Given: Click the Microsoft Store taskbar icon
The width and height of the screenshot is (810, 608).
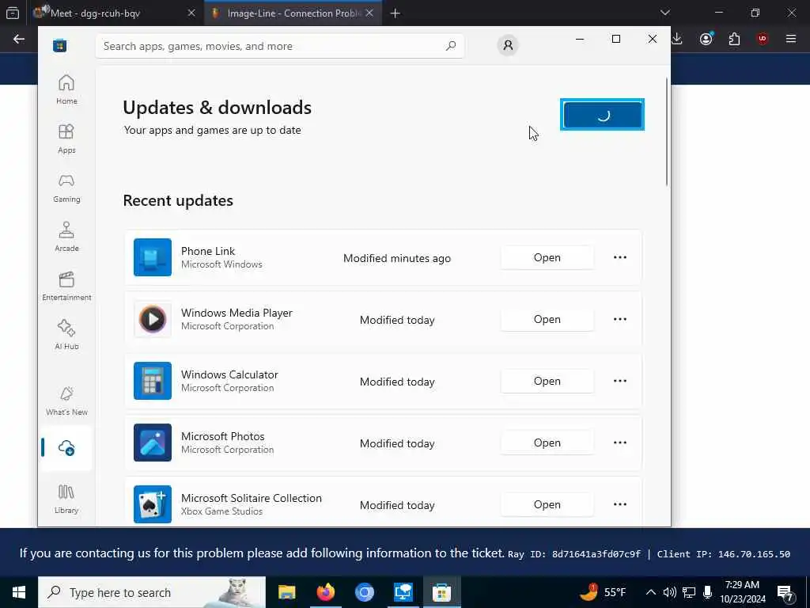Looking at the screenshot, I should [441, 592].
